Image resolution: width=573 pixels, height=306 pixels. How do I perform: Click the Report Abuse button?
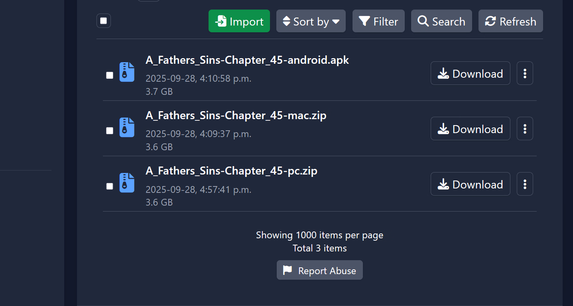point(319,271)
